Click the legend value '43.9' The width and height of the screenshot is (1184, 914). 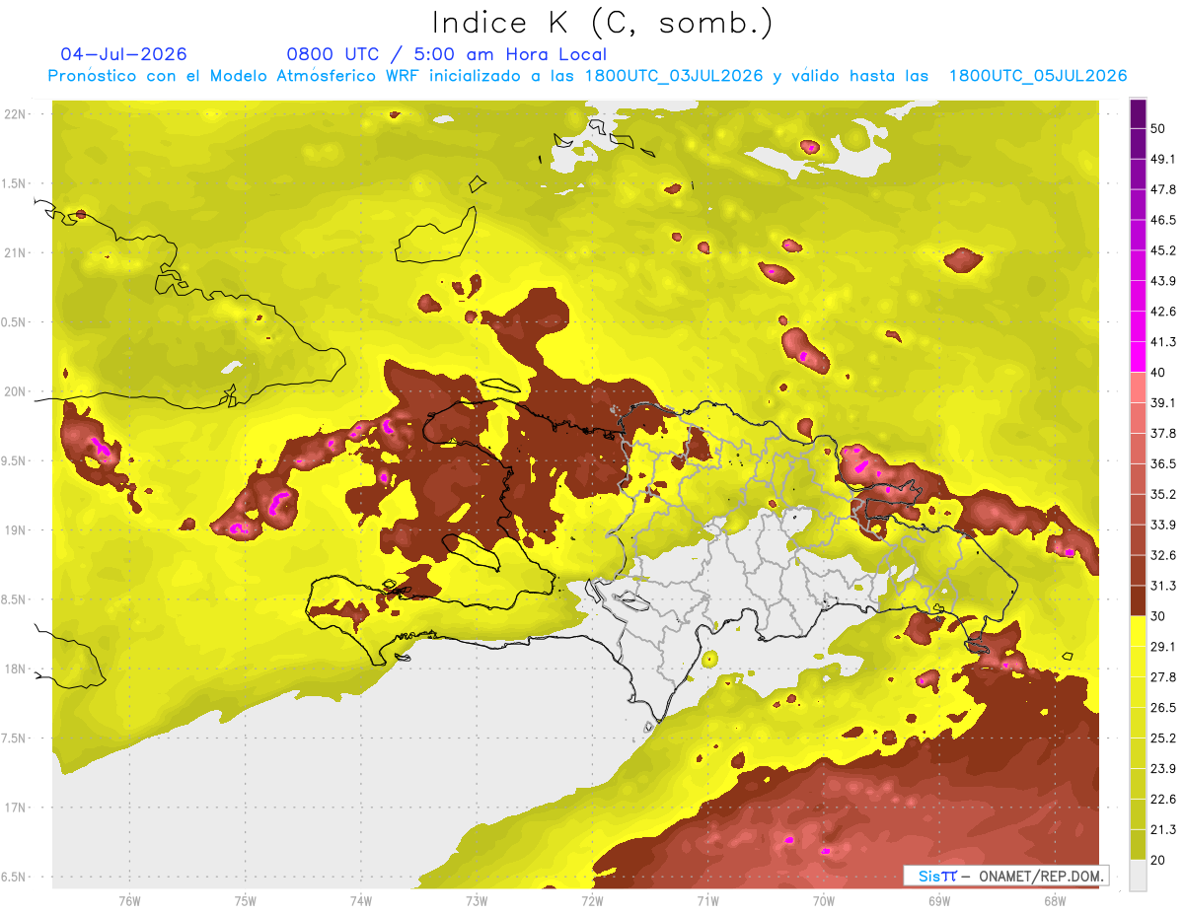[1162, 281]
